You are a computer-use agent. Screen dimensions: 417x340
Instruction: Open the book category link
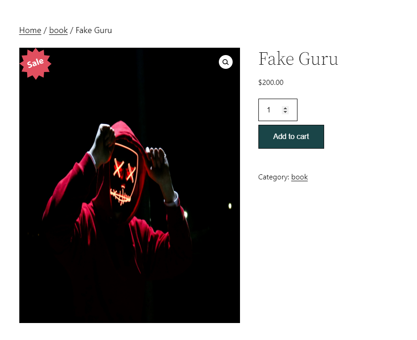[x=299, y=177]
